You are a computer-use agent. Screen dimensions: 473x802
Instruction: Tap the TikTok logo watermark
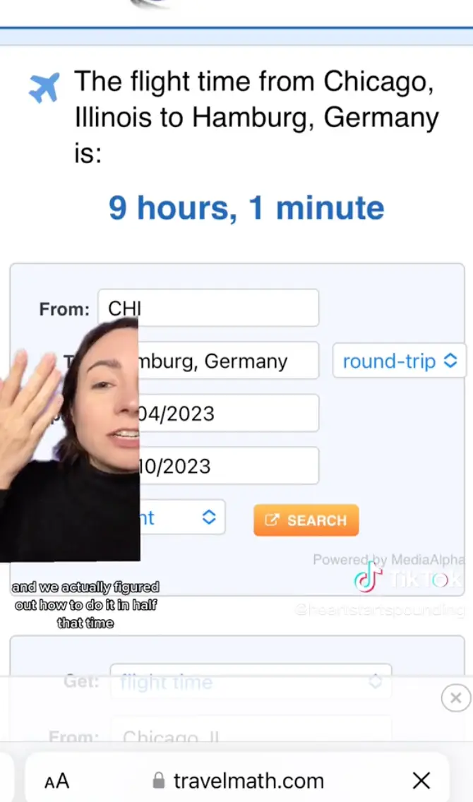click(x=407, y=578)
